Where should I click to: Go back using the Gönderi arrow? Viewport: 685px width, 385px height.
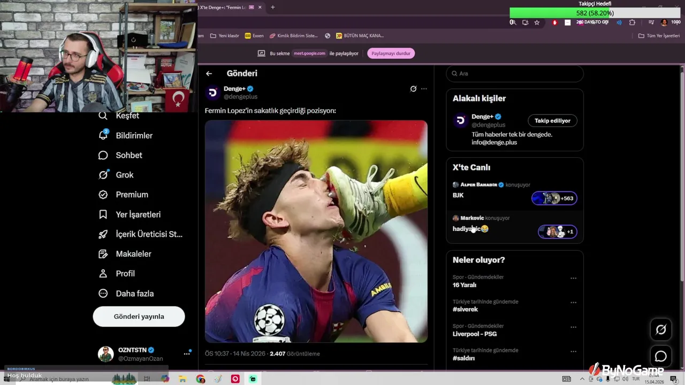209,74
